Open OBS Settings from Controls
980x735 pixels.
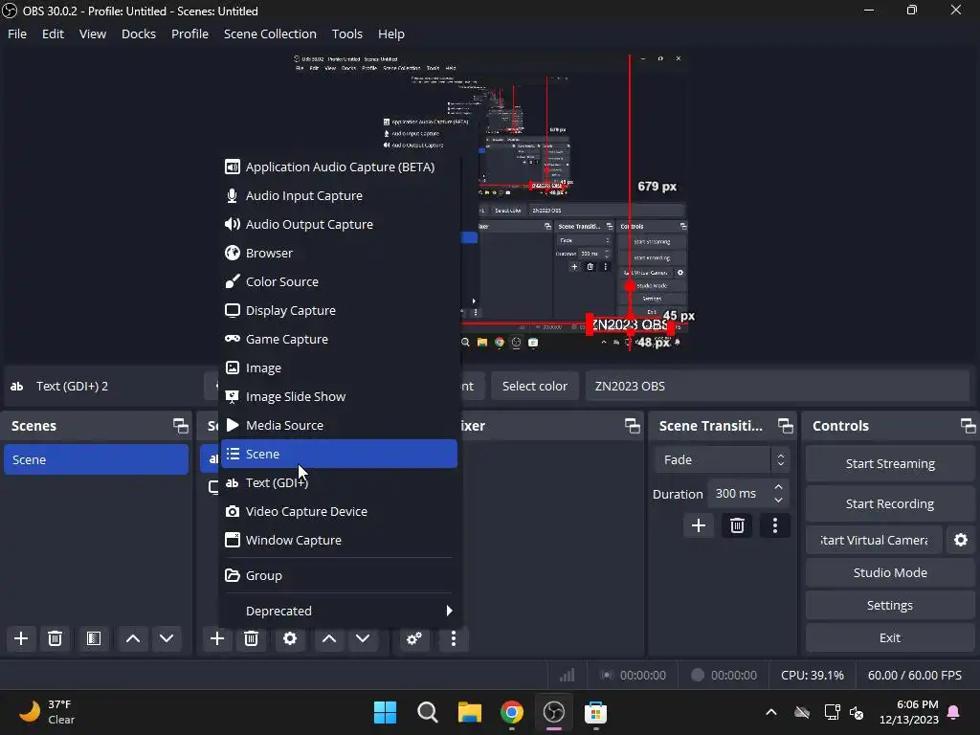890,605
